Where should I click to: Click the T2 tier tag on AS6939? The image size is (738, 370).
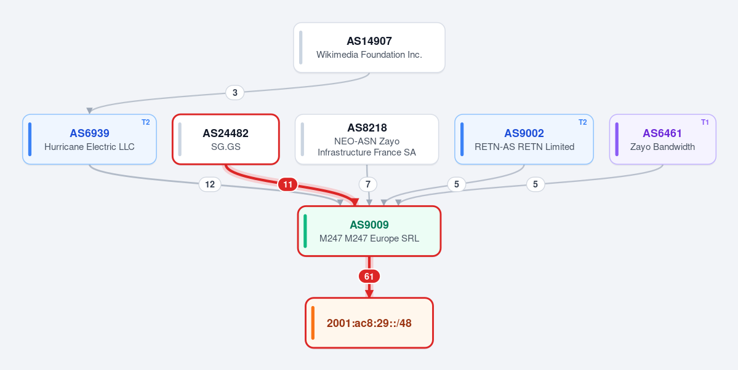145,122
